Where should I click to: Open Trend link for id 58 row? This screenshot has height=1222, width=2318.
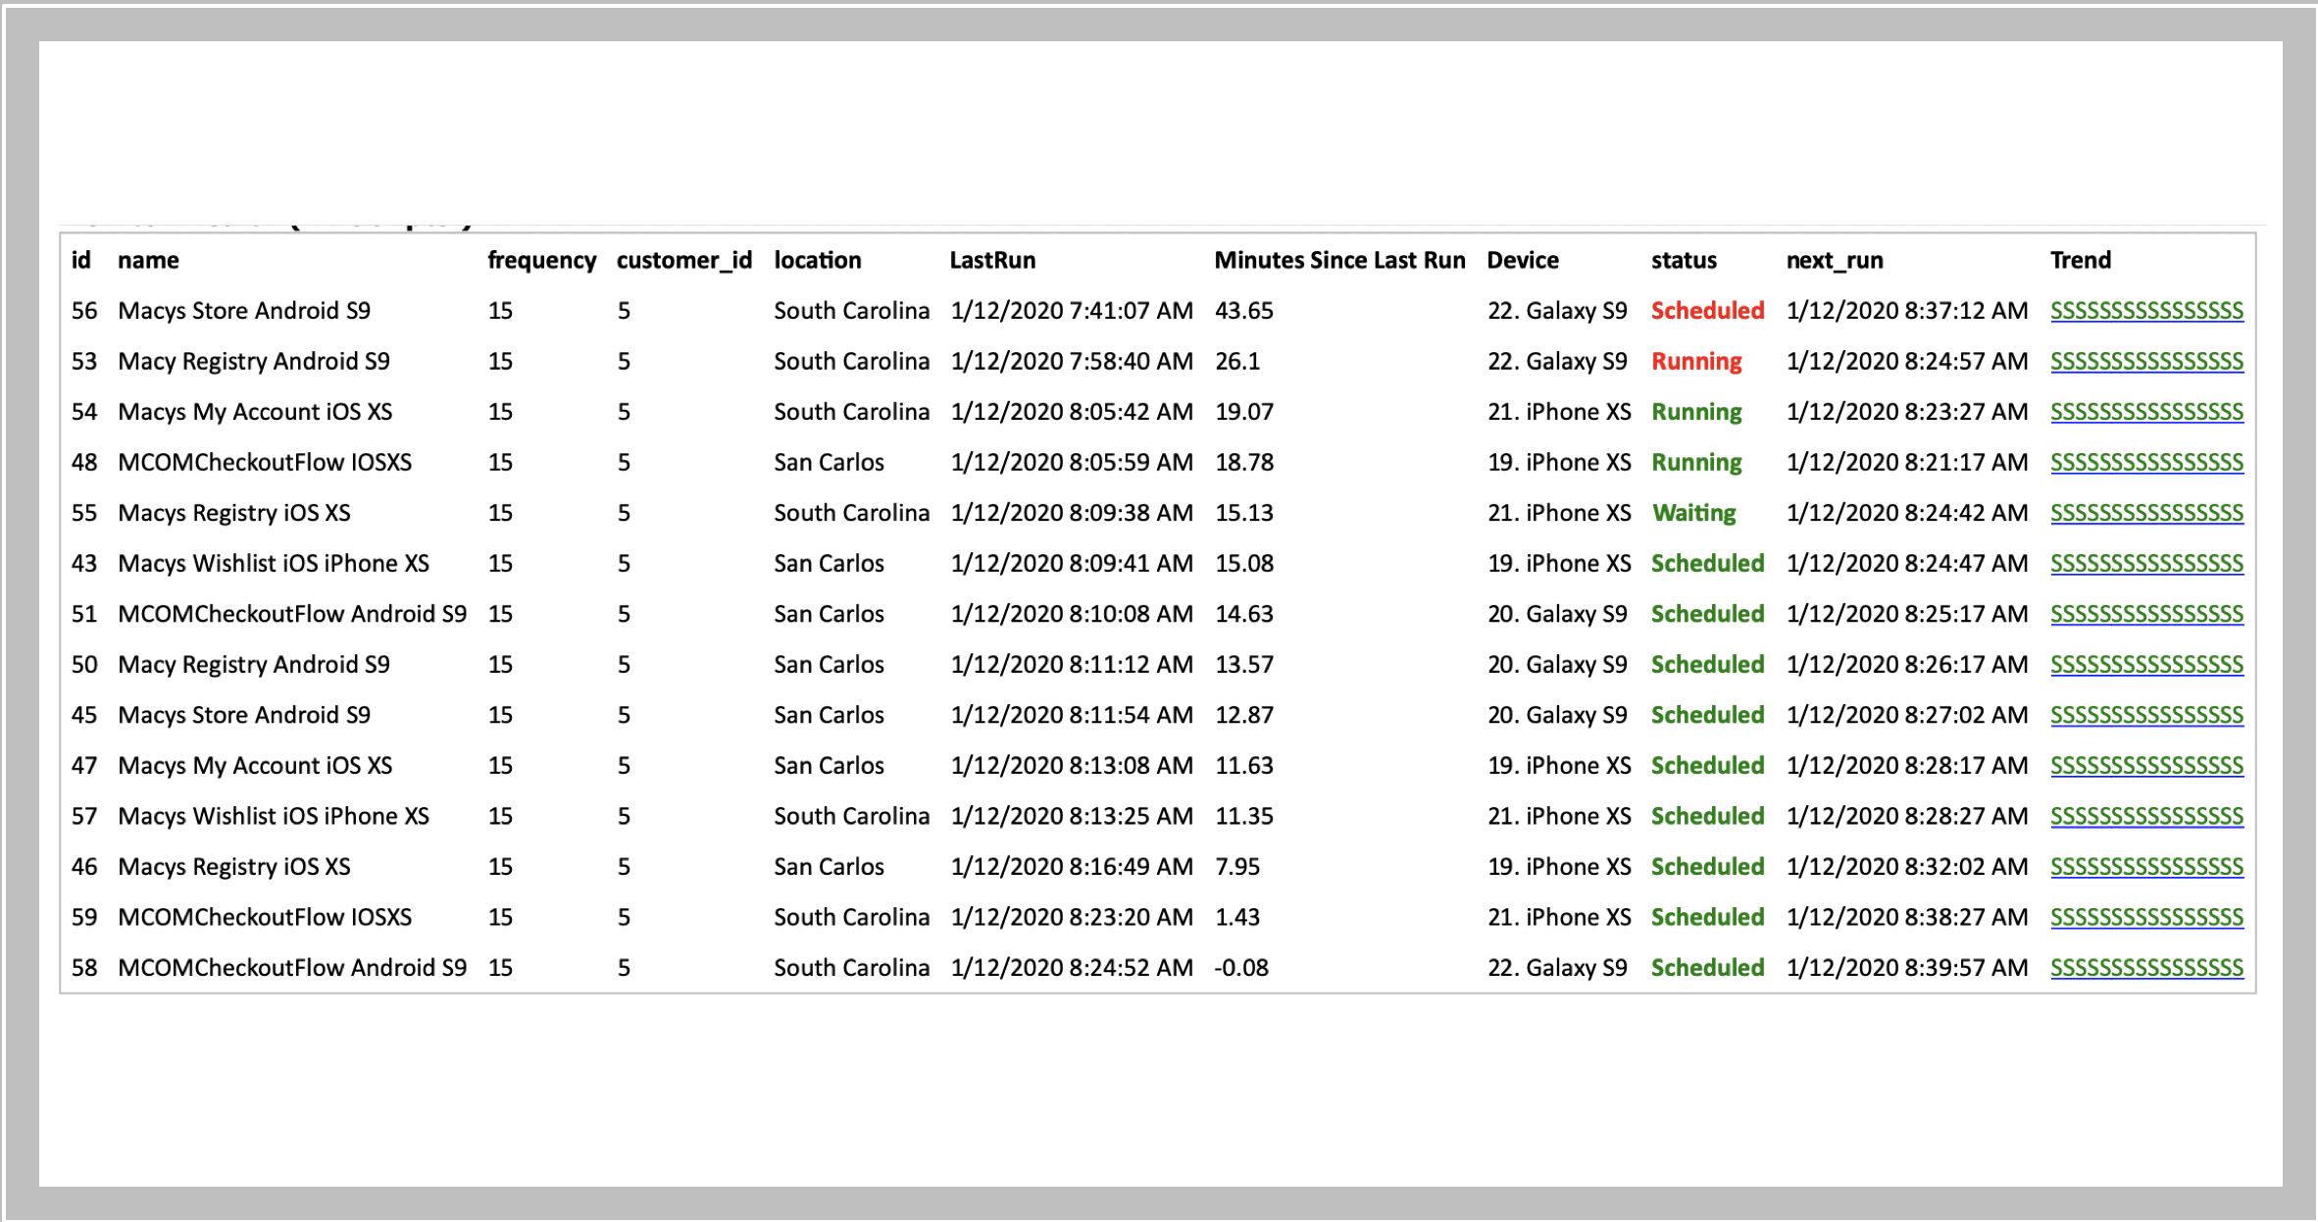coord(2146,968)
